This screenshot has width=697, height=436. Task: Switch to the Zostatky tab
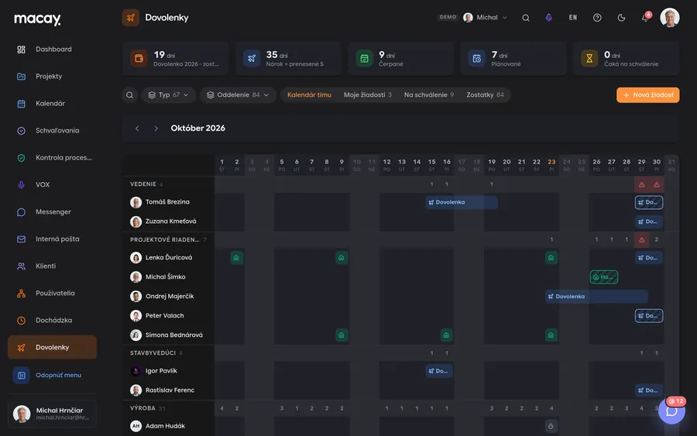pyautogui.click(x=485, y=95)
